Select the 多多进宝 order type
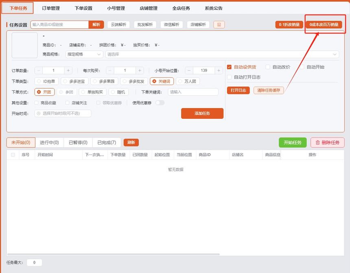 click(x=74, y=81)
